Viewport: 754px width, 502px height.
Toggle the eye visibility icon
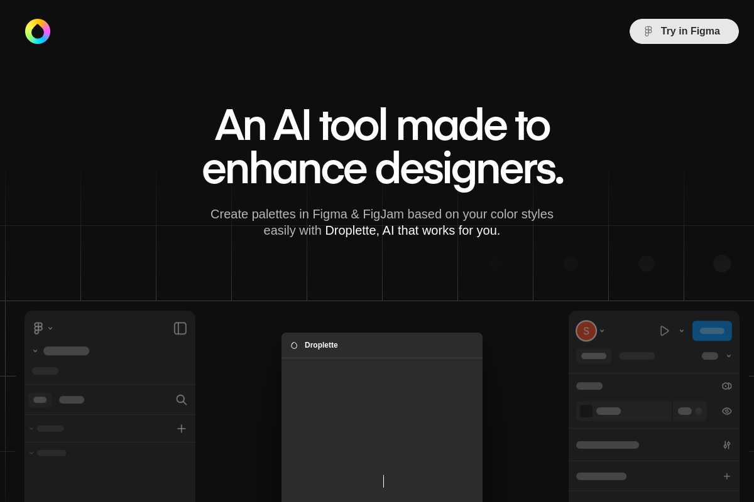727,411
